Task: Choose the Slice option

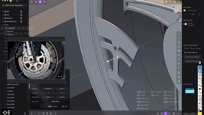Action: pos(142,92)
